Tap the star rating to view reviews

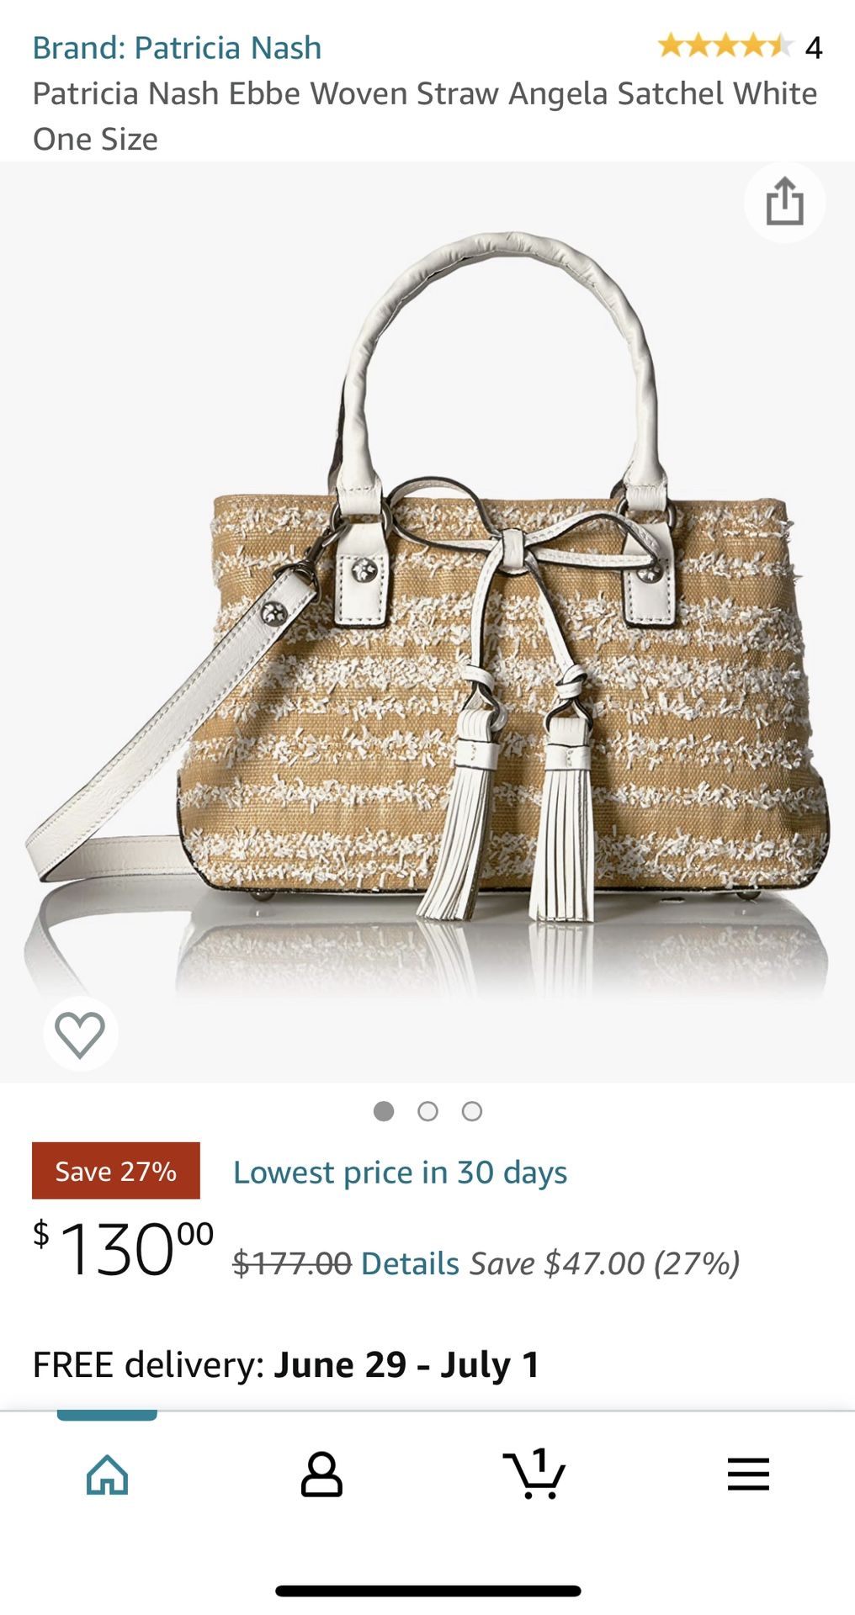click(x=725, y=45)
